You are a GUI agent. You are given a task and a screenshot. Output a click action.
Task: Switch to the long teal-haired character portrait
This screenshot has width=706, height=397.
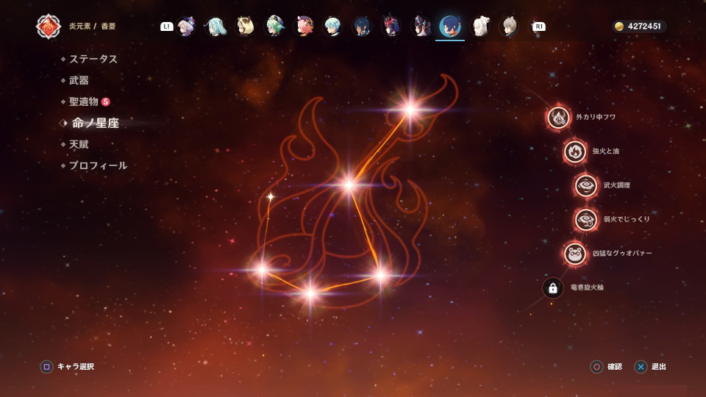pos(215,26)
